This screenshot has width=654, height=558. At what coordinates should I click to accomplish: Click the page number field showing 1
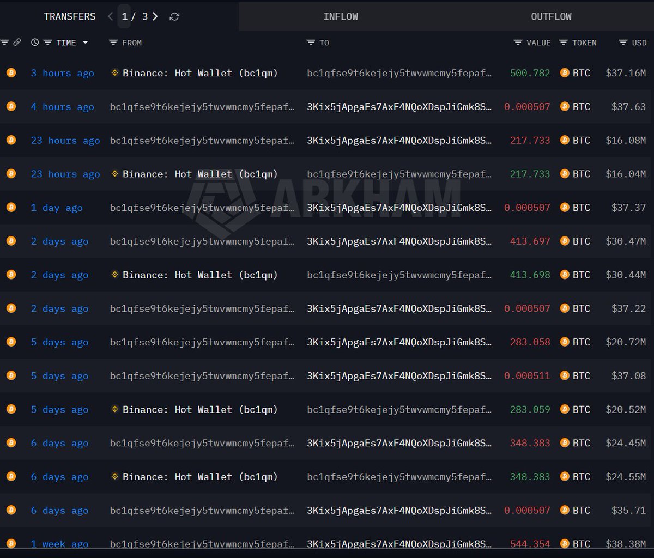coord(124,16)
